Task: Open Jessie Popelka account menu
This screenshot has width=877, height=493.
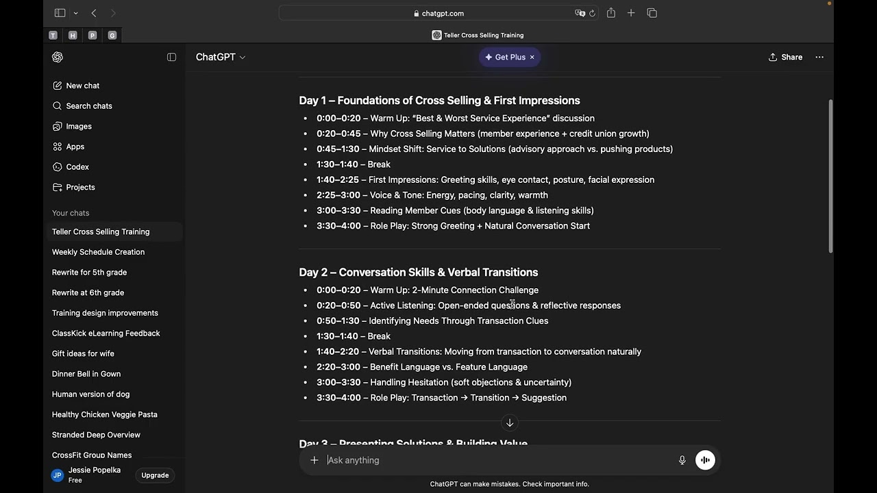Action: click(x=88, y=475)
